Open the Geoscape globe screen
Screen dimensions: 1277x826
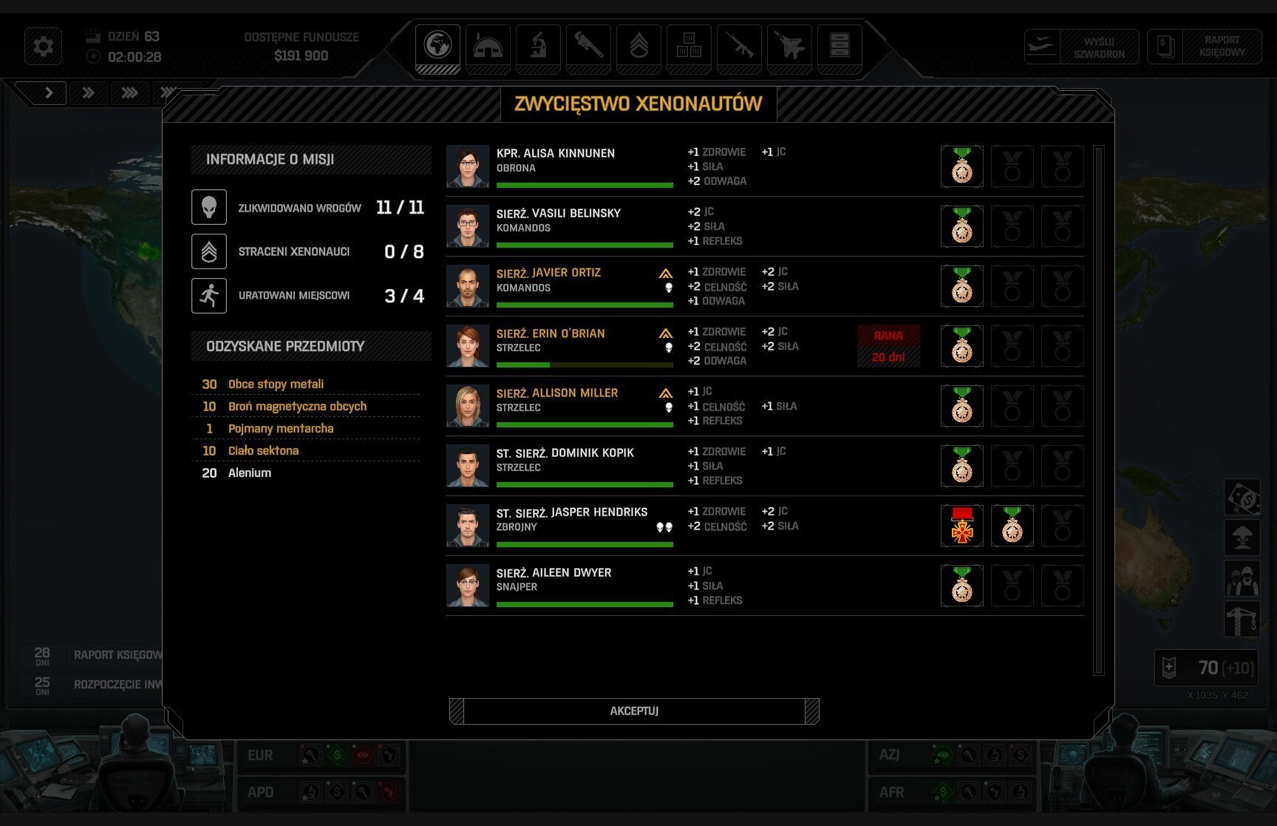[437, 46]
